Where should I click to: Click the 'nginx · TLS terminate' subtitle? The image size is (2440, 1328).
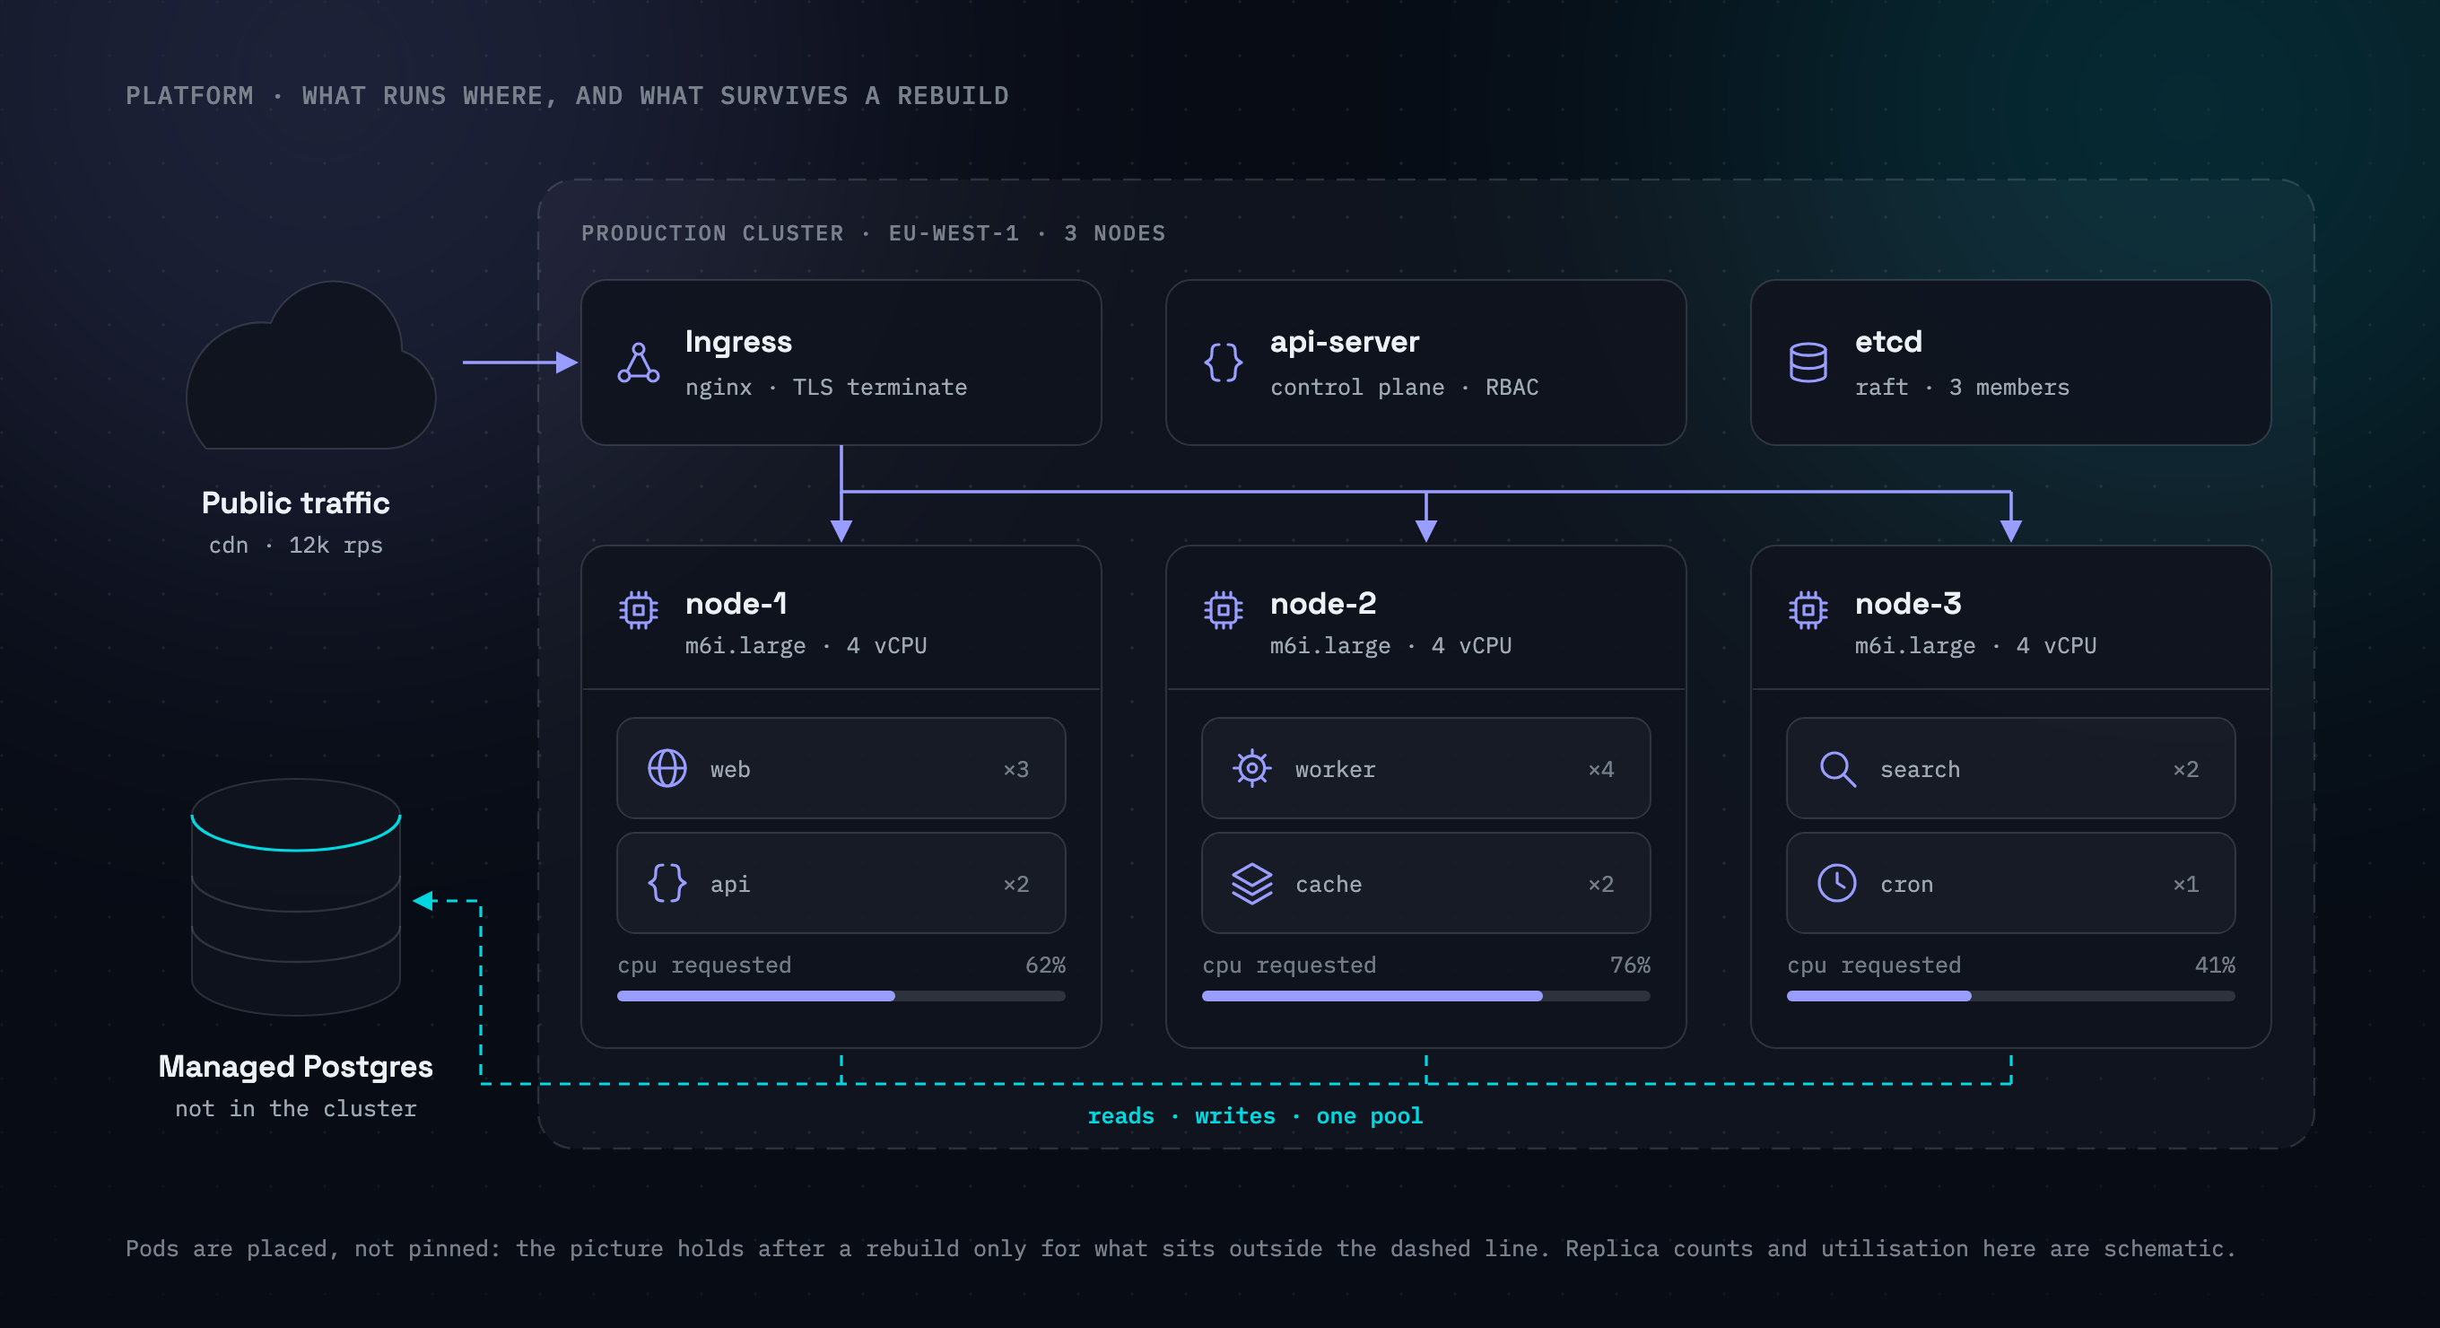point(826,388)
